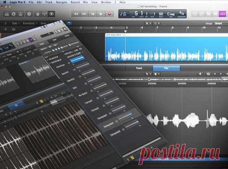Open the 4/4 time signature menu
Viewport: 228px width, 169px height.
point(182,14)
